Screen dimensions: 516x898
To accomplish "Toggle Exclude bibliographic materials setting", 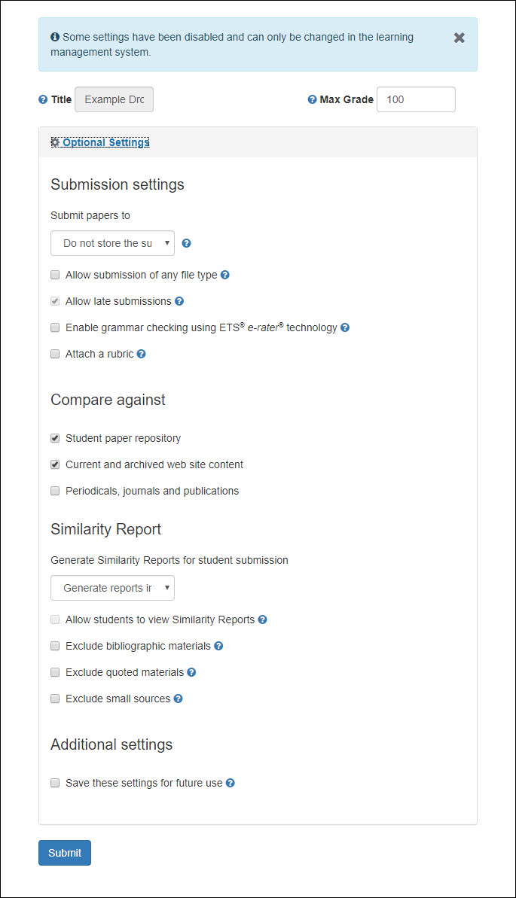I will click(54, 645).
